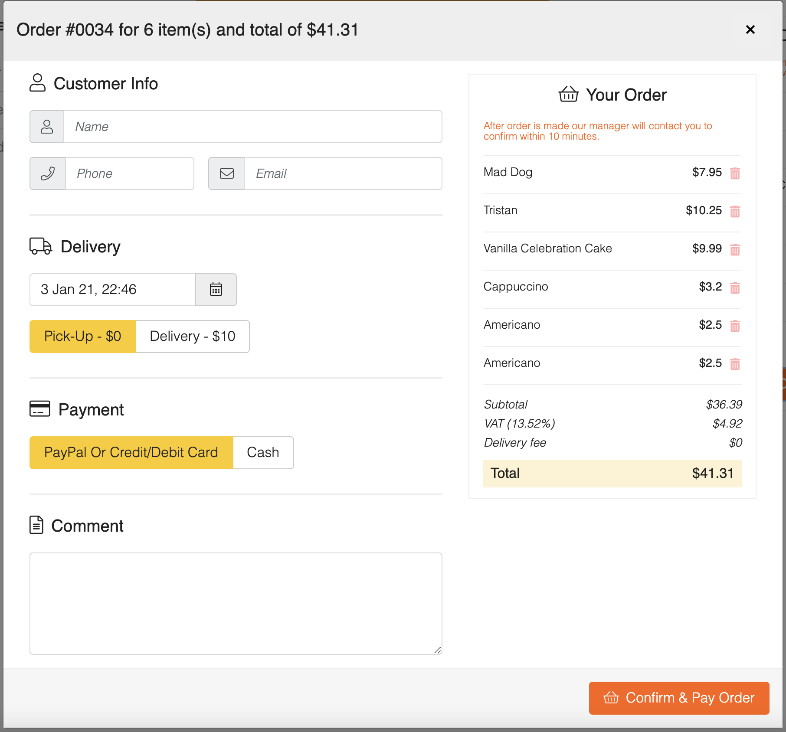Switch to Delivery - $10 option
Image resolution: width=786 pixels, height=732 pixels.
click(193, 336)
